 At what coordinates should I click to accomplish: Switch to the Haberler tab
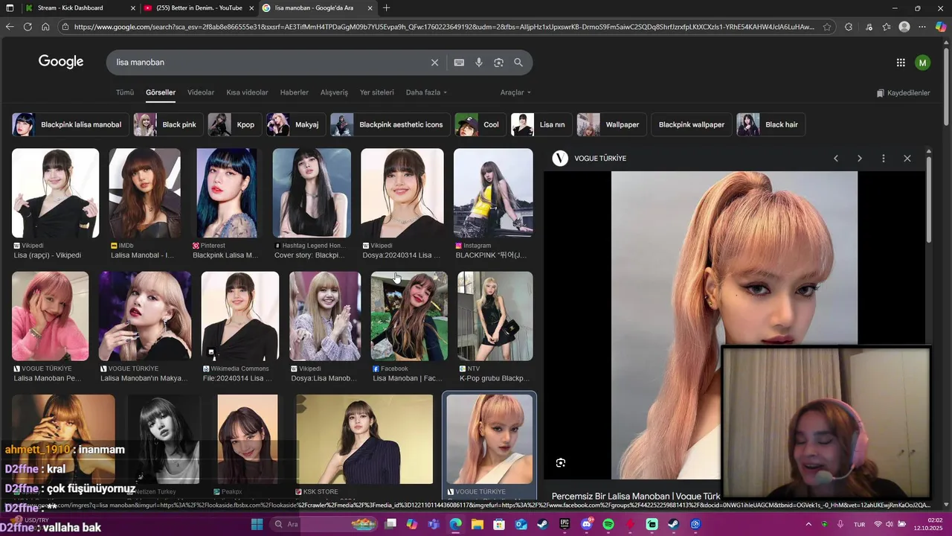pos(294,92)
